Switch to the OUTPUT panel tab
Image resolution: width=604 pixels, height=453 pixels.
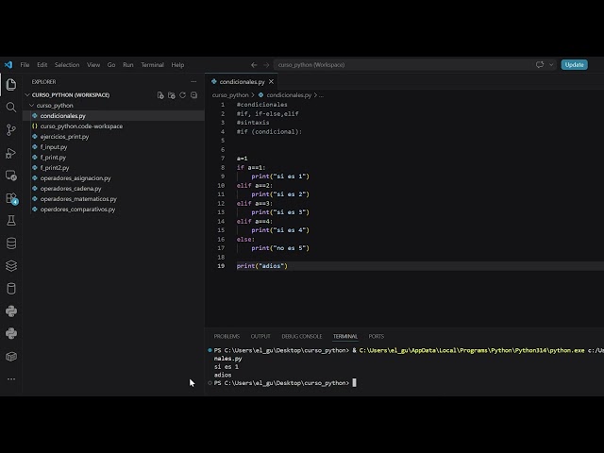pos(260,336)
